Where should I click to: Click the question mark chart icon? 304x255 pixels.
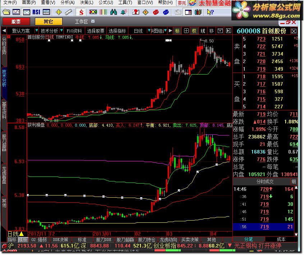click(x=135, y=12)
